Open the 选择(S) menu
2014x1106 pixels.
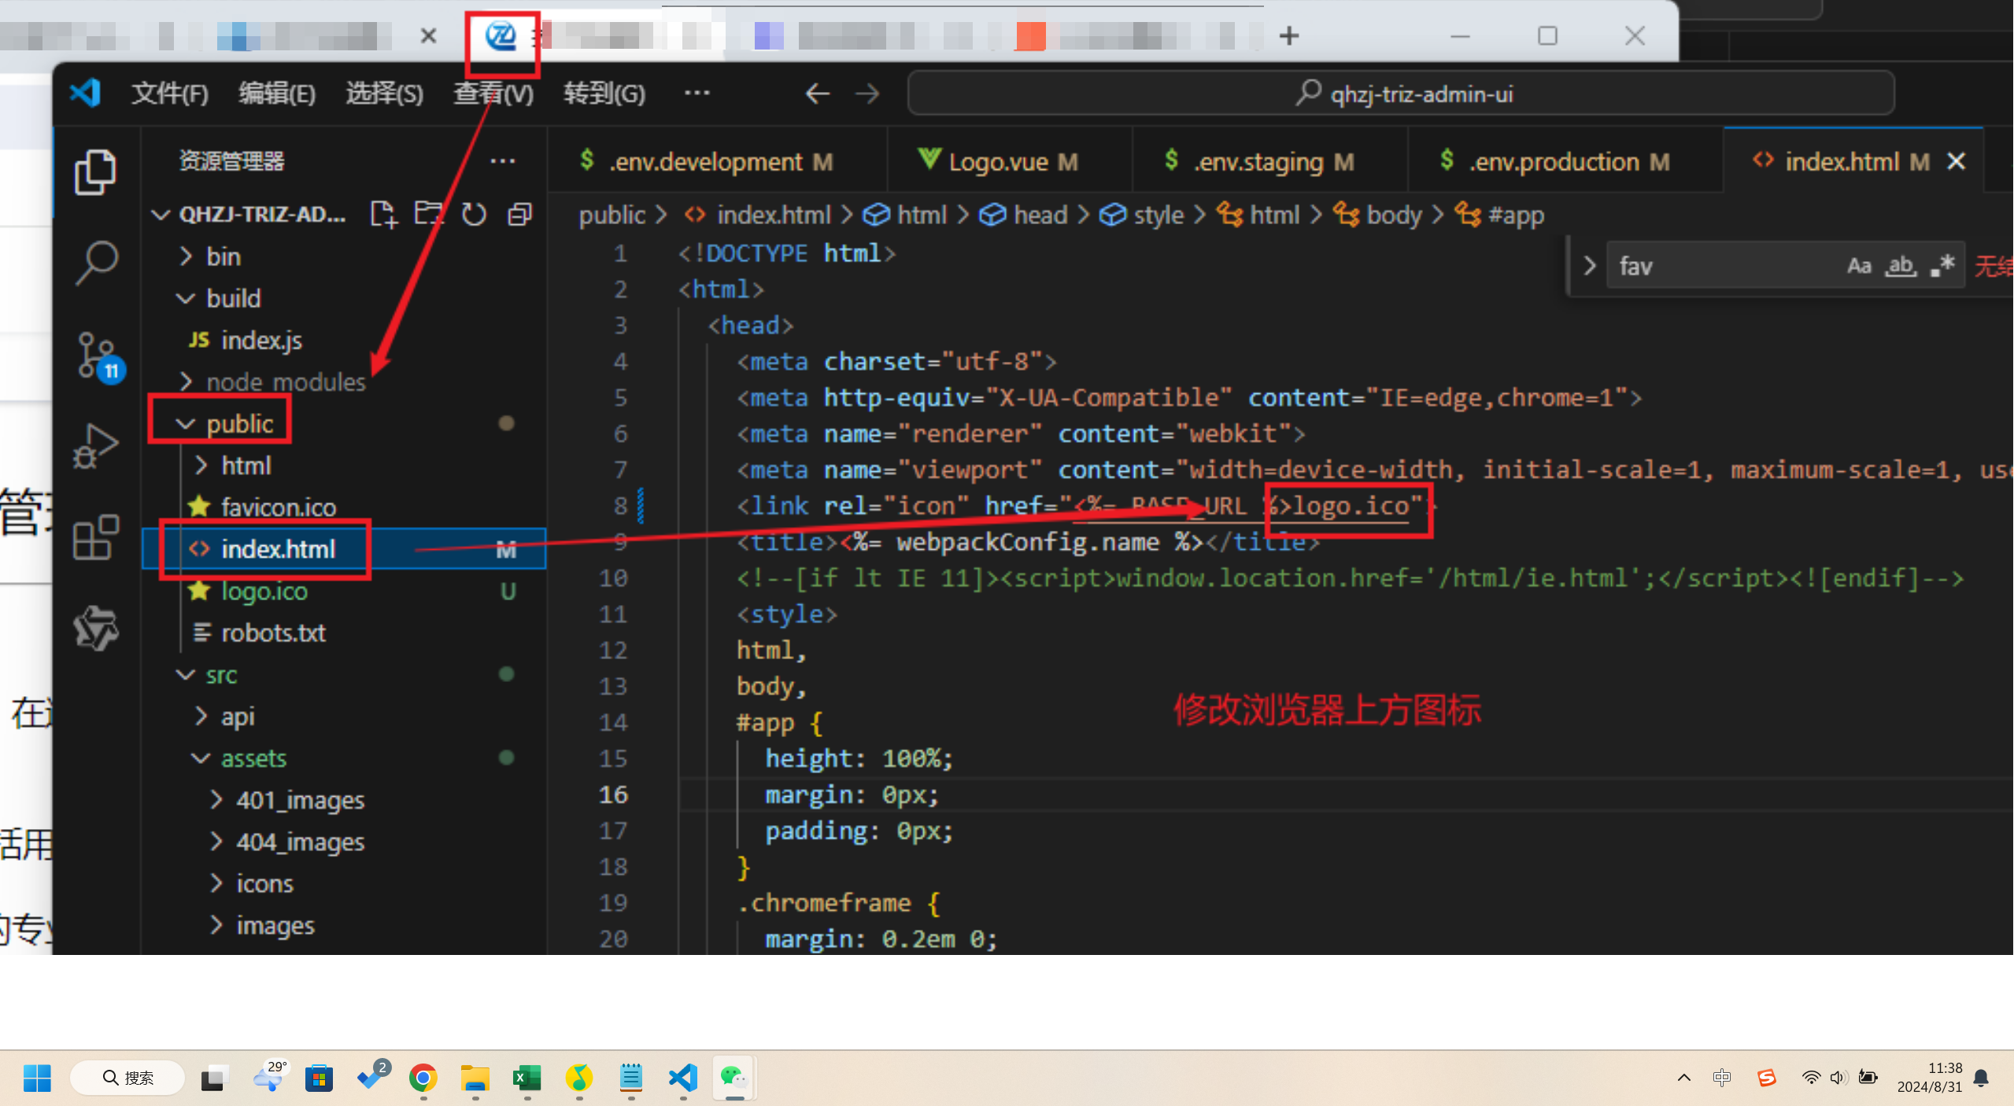pyautogui.click(x=385, y=94)
